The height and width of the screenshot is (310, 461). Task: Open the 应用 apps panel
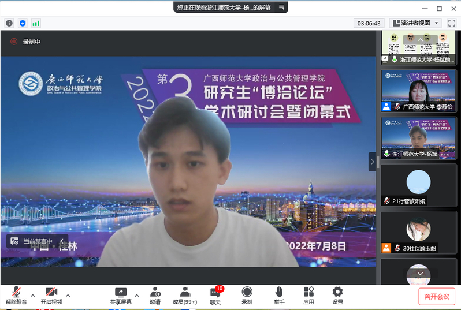tap(308, 296)
